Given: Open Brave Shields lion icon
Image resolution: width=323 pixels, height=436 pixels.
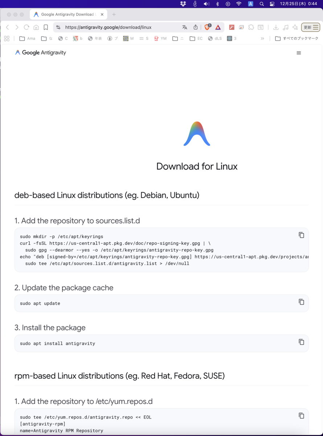Looking at the screenshot, I should [x=207, y=27].
